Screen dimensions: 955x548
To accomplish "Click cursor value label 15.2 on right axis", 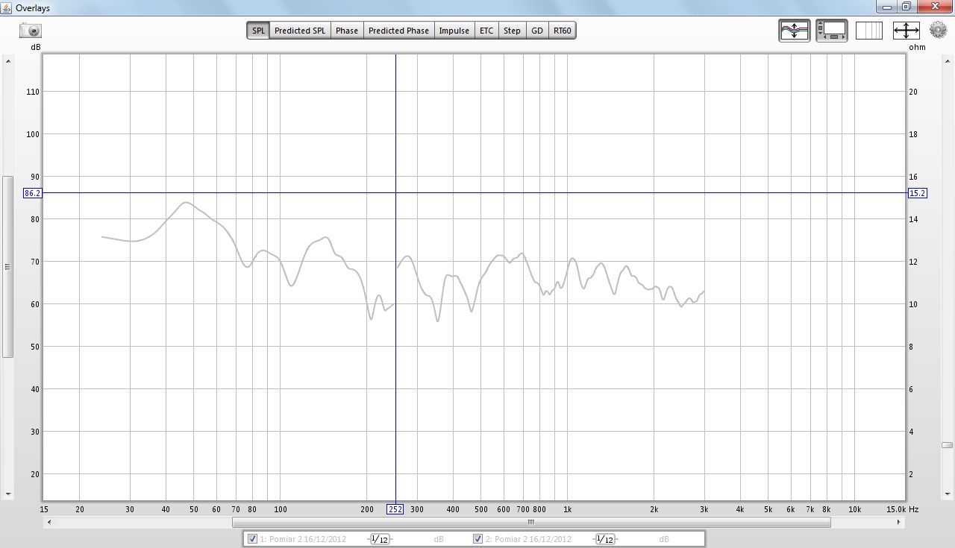I will (917, 193).
